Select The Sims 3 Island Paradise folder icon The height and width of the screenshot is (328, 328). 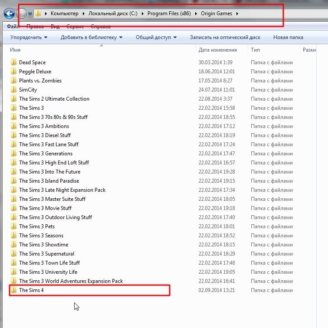[x=13, y=180]
